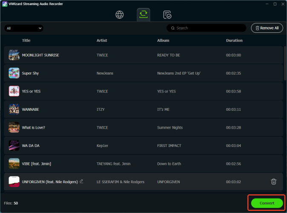Expand the All filter dropdown
The width and height of the screenshot is (287, 213).
click(24, 28)
